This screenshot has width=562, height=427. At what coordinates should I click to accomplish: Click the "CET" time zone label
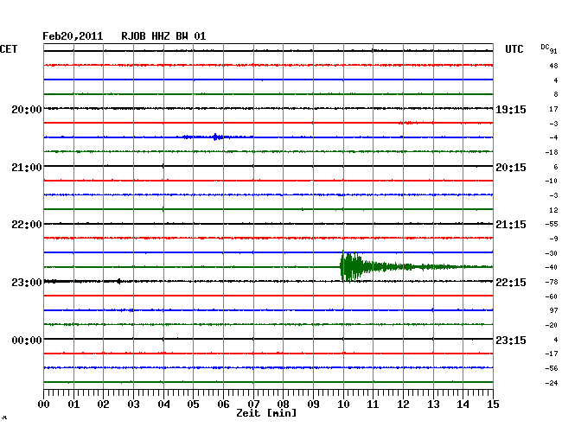(x=9, y=49)
